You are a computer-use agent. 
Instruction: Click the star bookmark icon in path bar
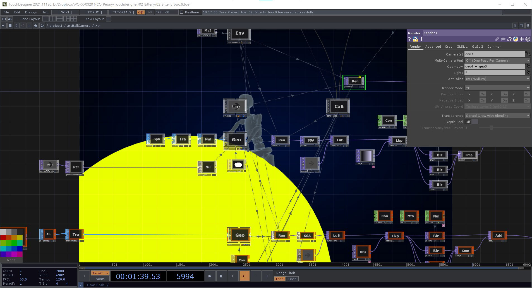click(x=36, y=26)
